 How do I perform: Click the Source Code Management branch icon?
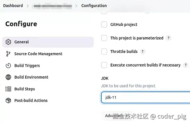[8, 54]
